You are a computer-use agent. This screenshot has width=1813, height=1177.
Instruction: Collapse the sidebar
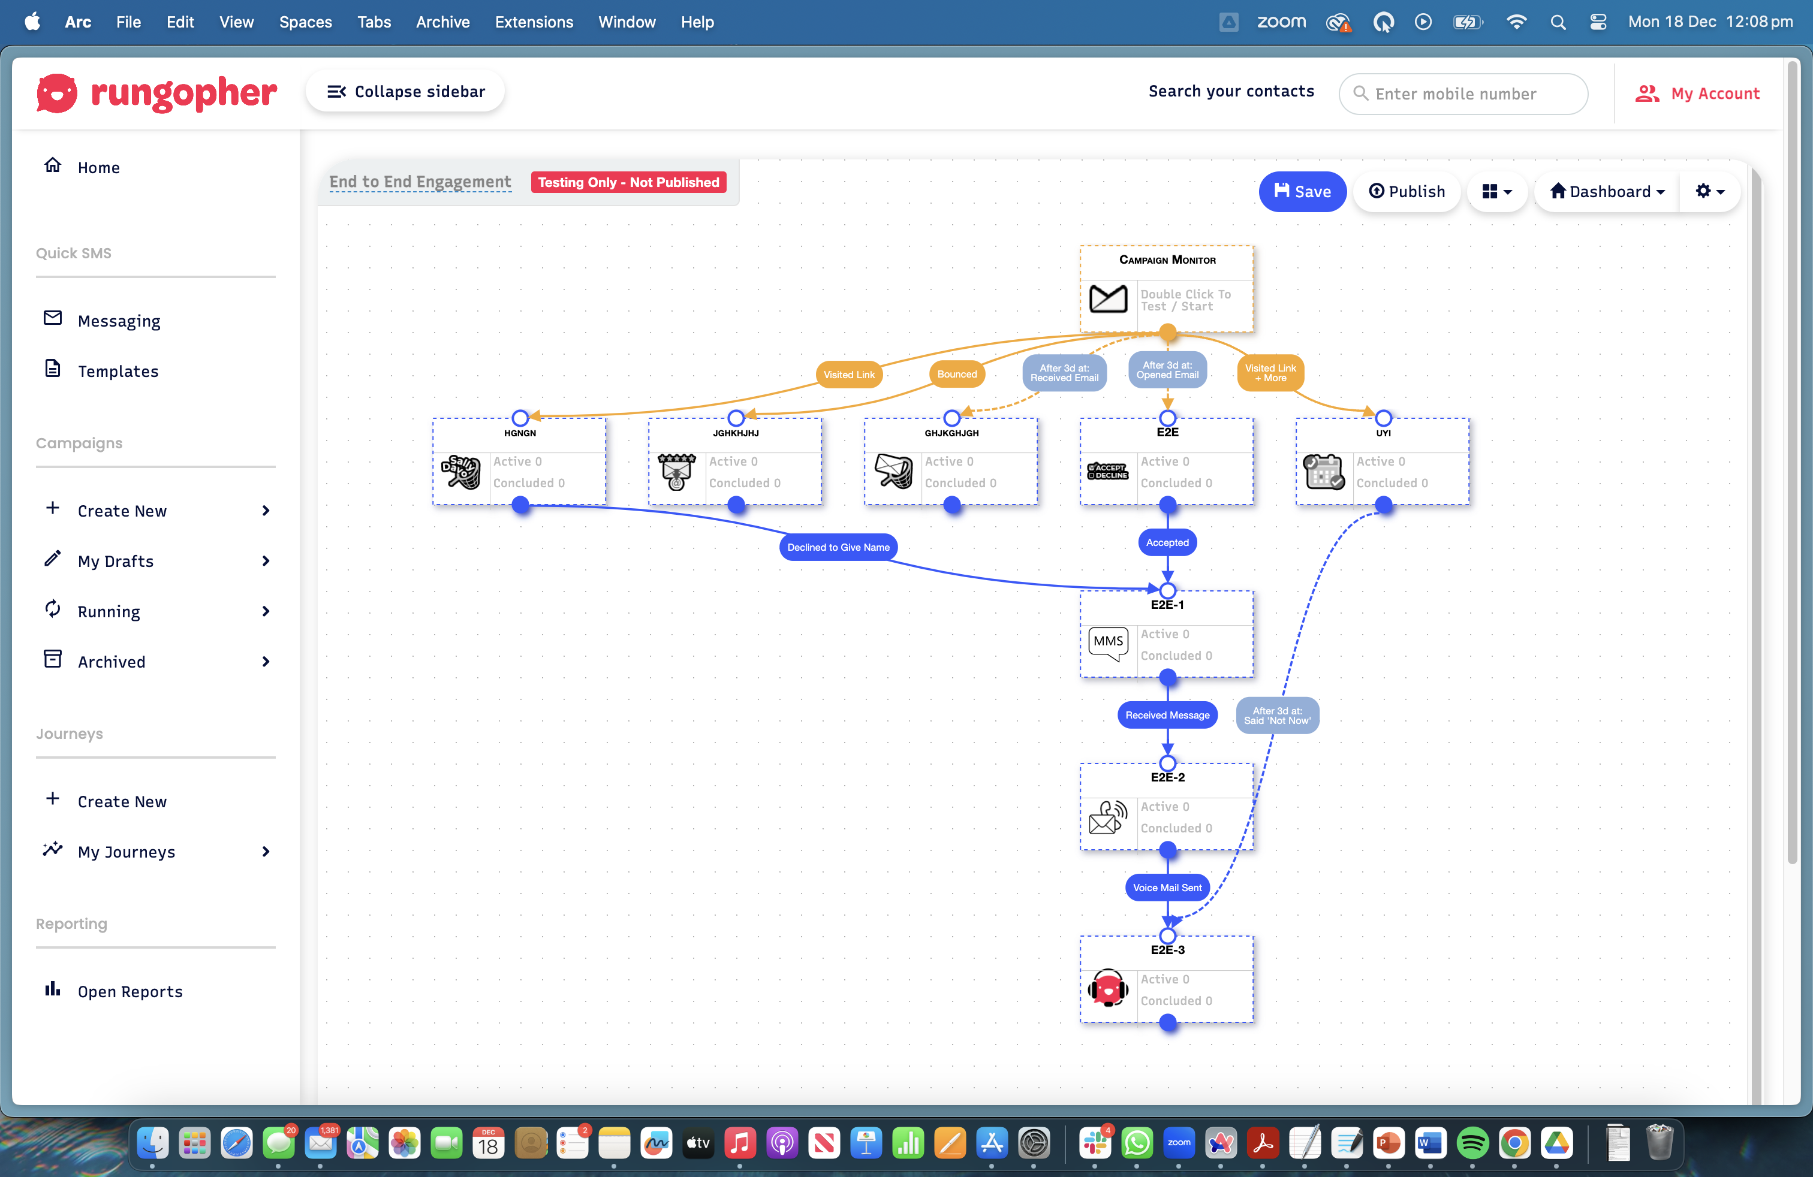point(405,91)
